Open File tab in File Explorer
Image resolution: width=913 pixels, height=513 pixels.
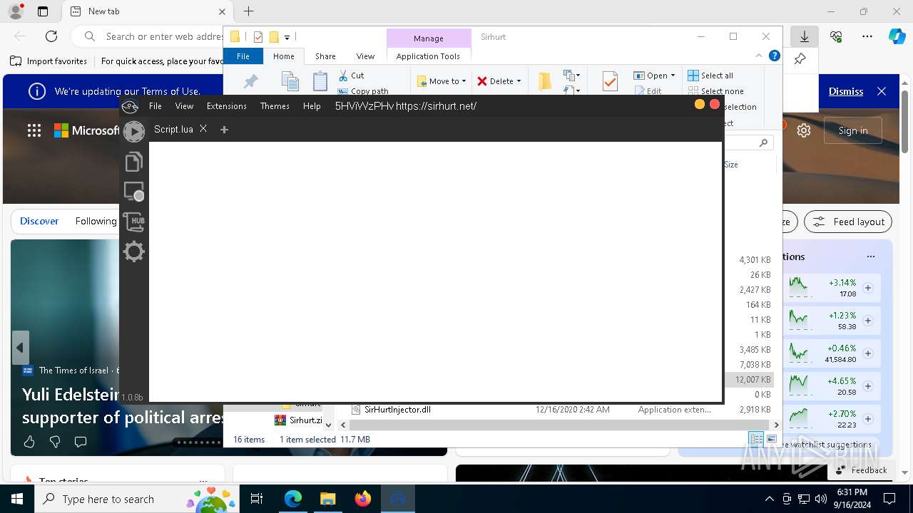243,56
